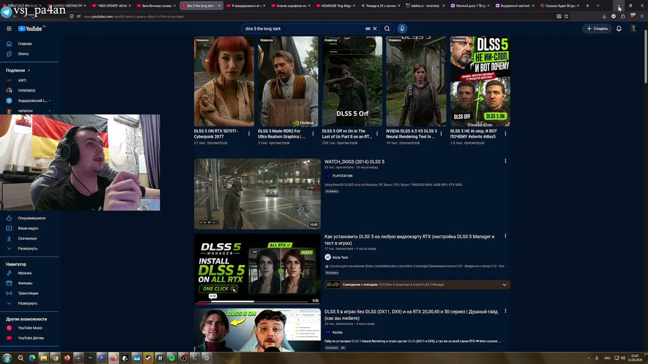Open the Steam taskbar icon
The width and height of the screenshot is (648, 364).
point(148,358)
